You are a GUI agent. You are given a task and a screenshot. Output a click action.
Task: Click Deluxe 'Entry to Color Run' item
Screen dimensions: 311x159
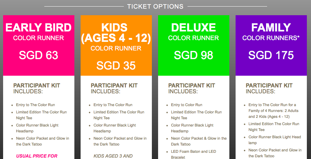pyautogui.click(x=187, y=105)
